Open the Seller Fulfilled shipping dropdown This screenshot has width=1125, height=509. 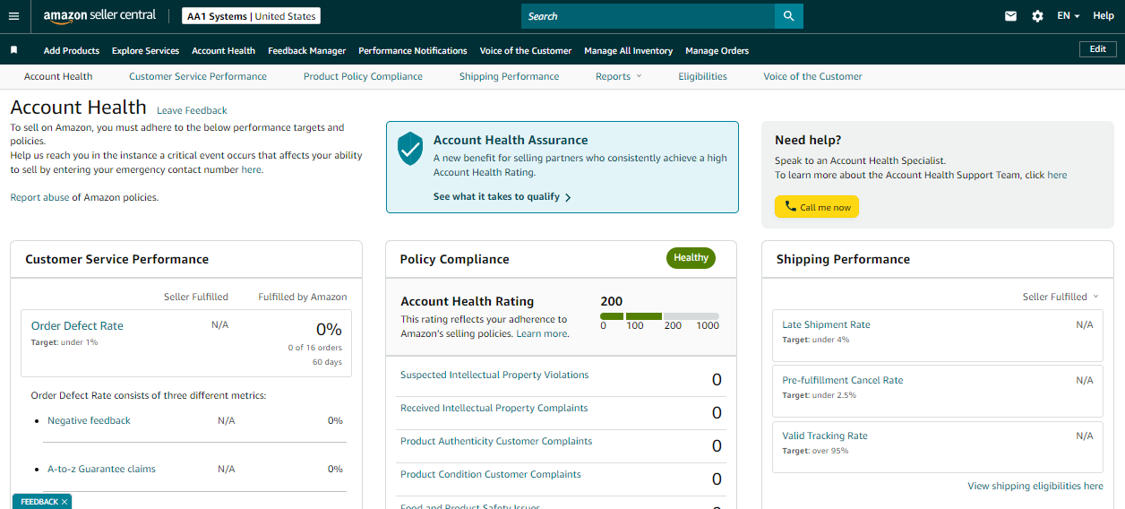pos(1061,297)
